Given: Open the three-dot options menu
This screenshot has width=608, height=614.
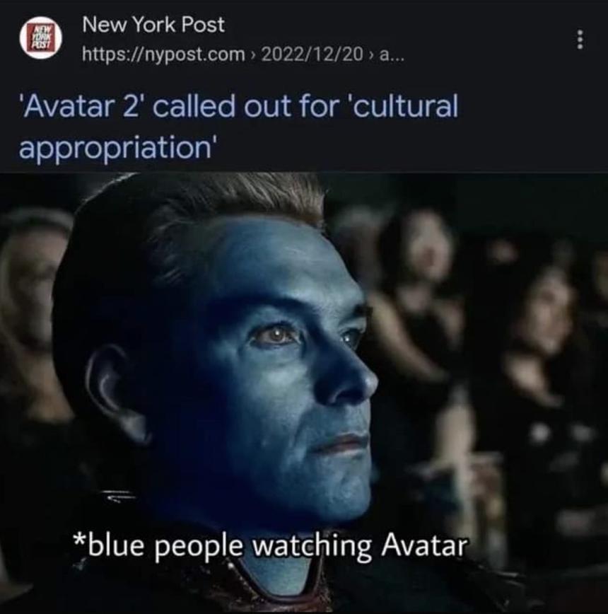Looking at the screenshot, I should (580, 40).
